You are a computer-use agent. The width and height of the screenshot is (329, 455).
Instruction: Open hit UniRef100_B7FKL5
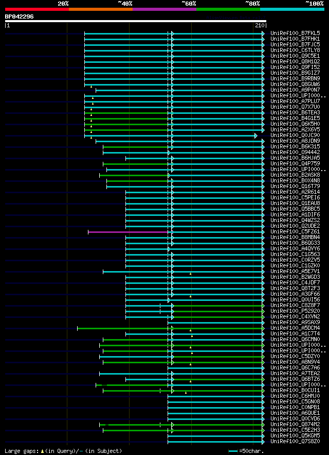[295, 33]
